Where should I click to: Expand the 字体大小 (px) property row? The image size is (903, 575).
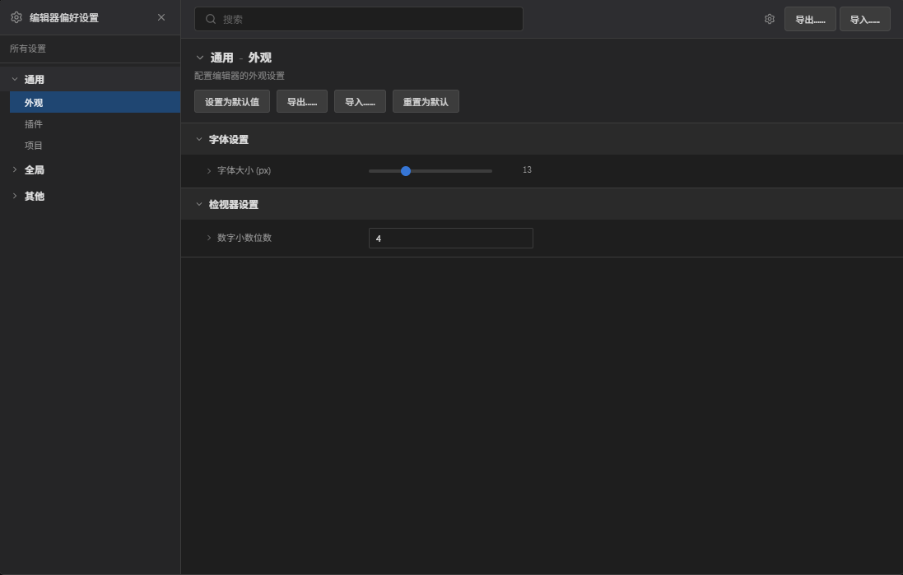pyautogui.click(x=209, y=171)
